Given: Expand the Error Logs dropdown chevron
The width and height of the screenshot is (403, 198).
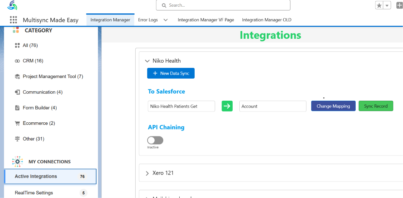Looking at the screenshot, I should [x=166, y=20].
